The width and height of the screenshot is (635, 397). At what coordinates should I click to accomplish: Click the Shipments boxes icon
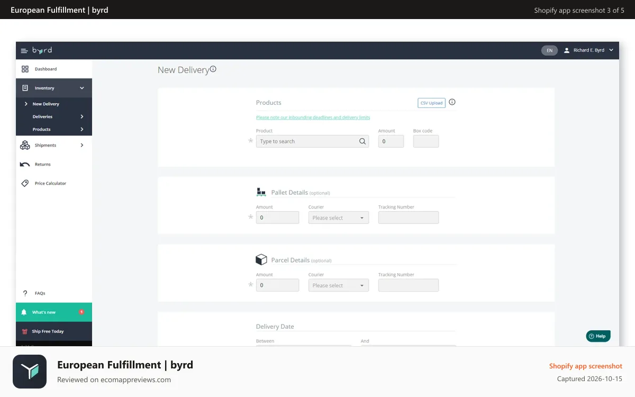point(25,145)
